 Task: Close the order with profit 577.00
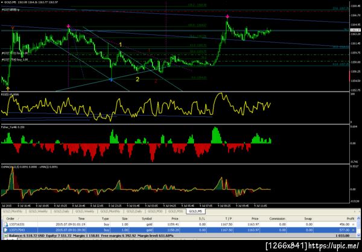[x=353, y=230]
